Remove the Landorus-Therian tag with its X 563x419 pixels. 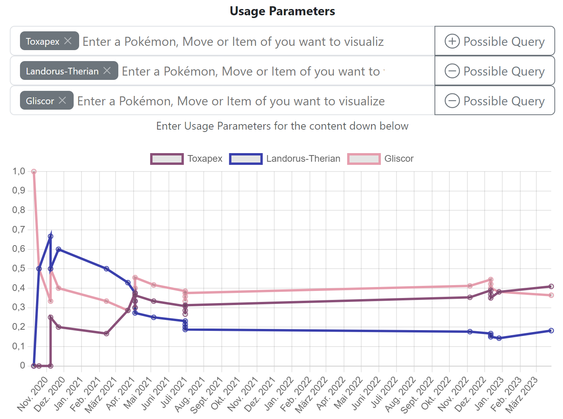[x=107, y=70]
